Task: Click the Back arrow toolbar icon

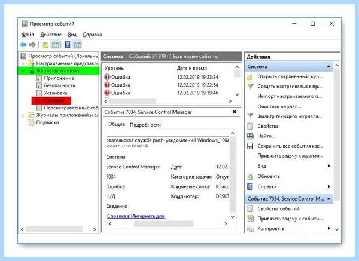Action: click(x=23, y=45)
